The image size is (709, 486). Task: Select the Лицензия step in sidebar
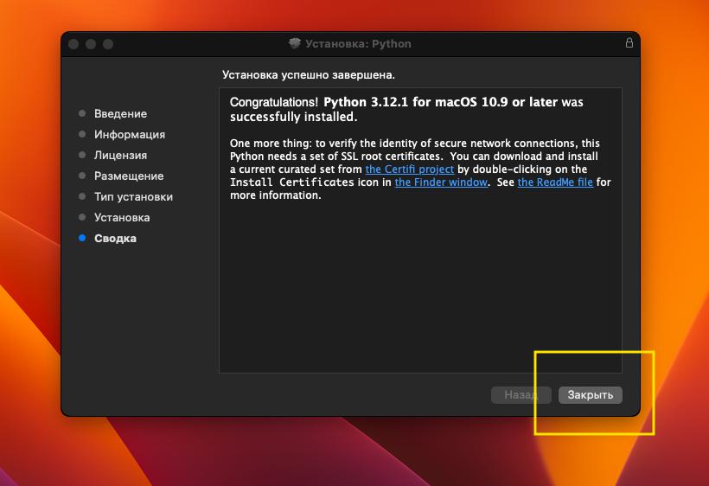120,155
